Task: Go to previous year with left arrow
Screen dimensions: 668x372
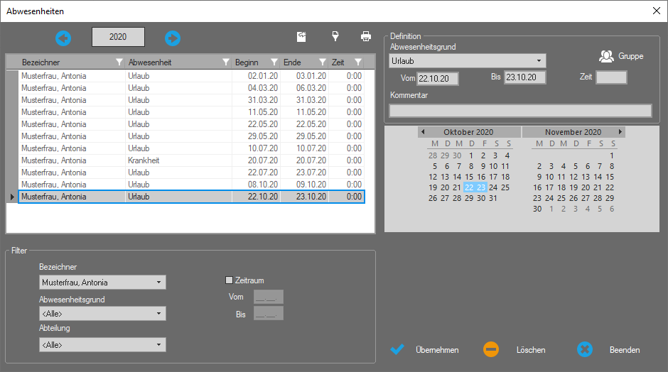Action: tap(64, 38)
